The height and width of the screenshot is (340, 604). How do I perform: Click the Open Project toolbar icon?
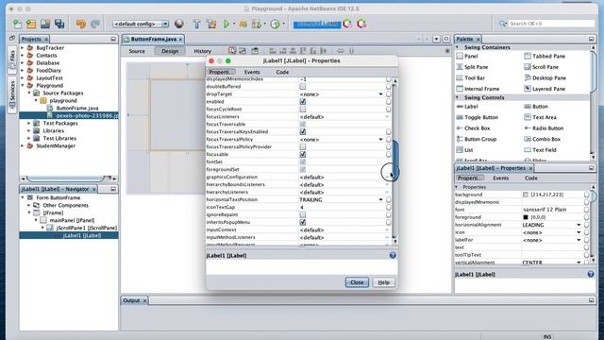click(x=45, y=24)
